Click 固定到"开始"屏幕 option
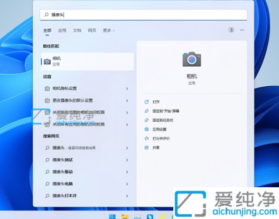The width and height of the screenshot is (279, 219). [166, 111]
